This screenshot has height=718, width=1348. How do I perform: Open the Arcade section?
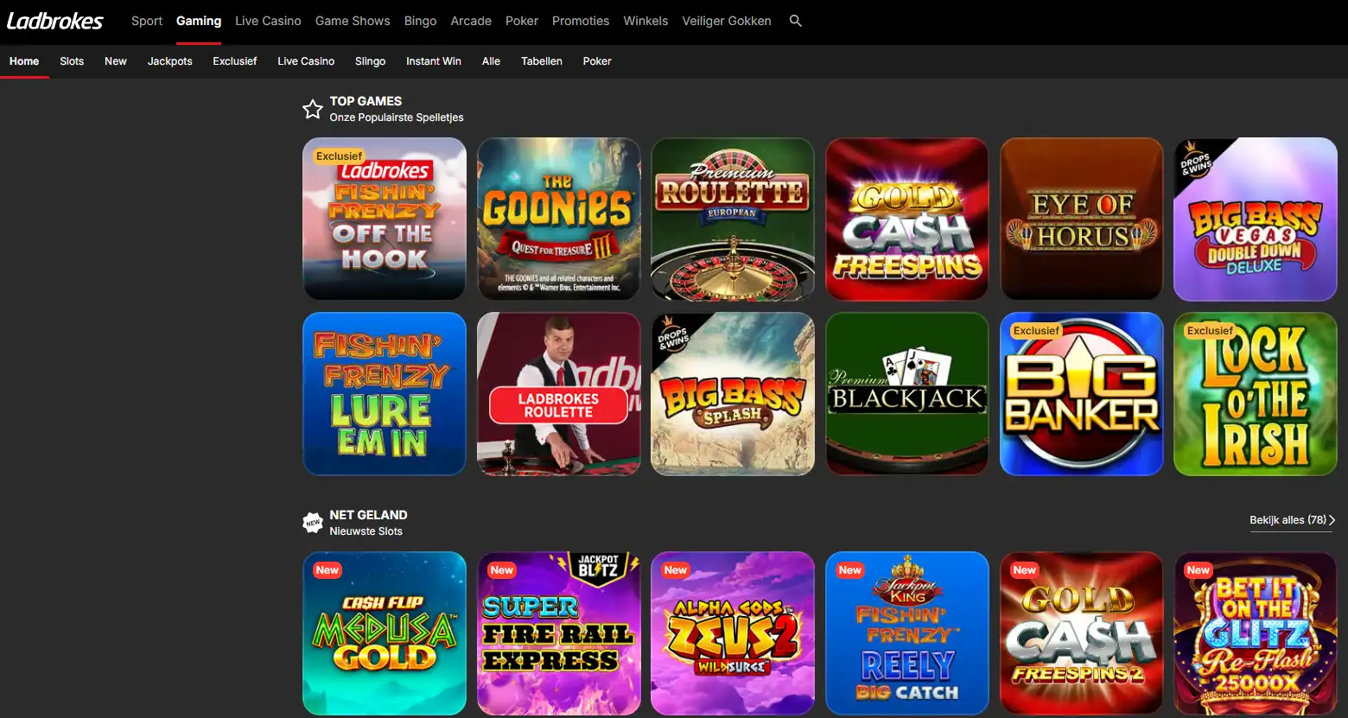click(471, 21)
